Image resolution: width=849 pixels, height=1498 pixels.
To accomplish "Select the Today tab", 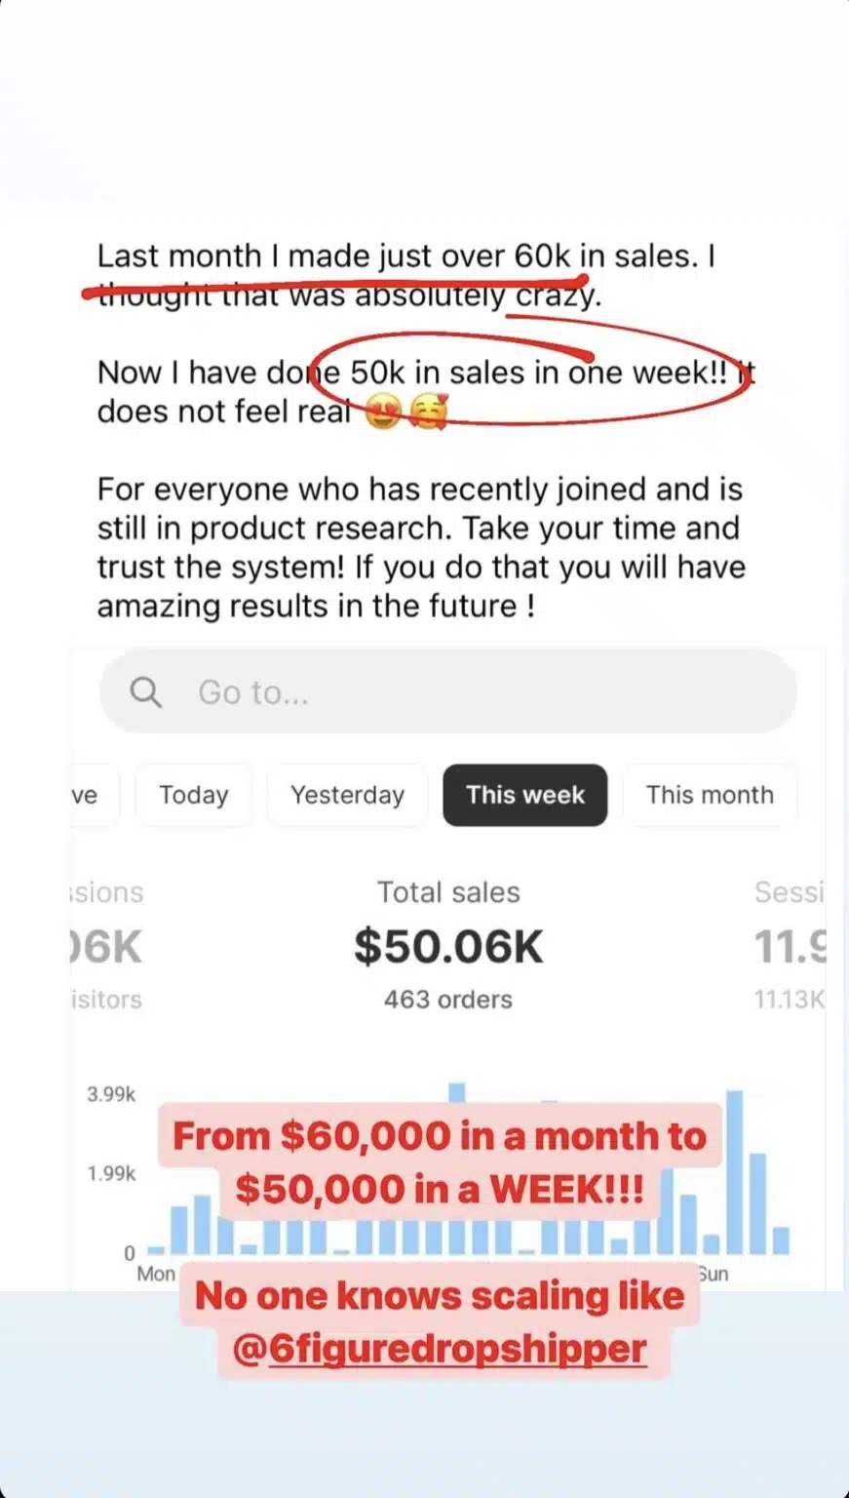I will pos(194,795).
